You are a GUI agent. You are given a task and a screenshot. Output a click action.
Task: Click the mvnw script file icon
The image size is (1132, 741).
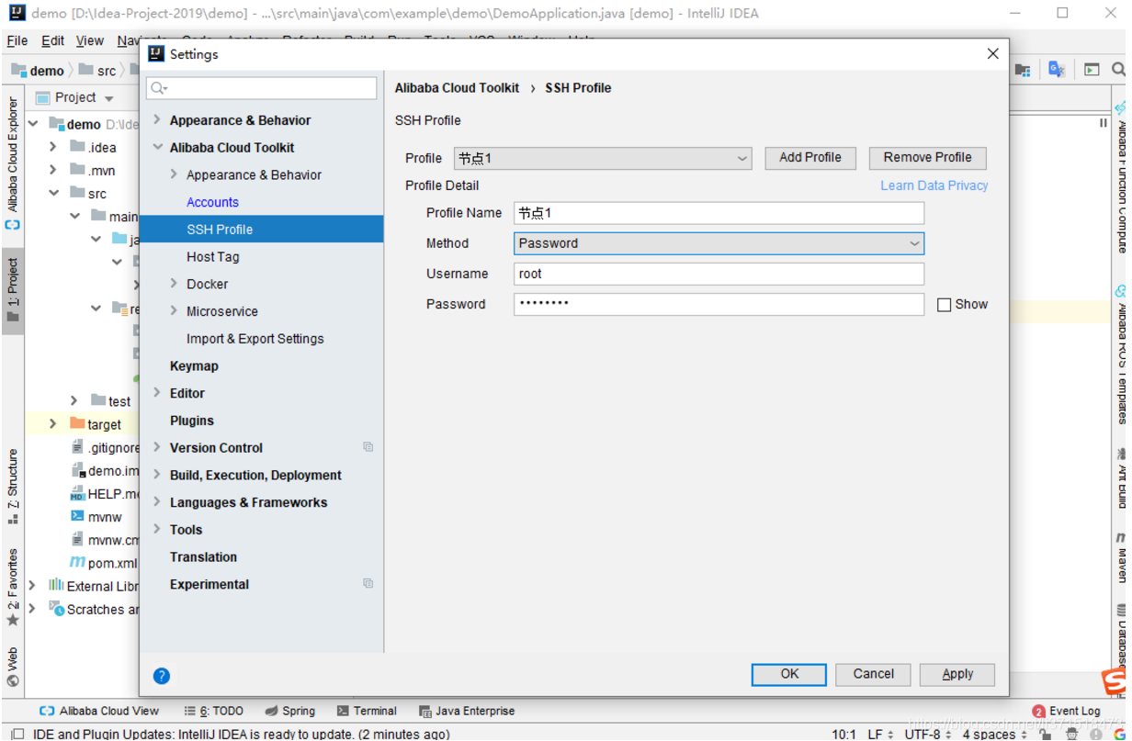coord(78,517)
